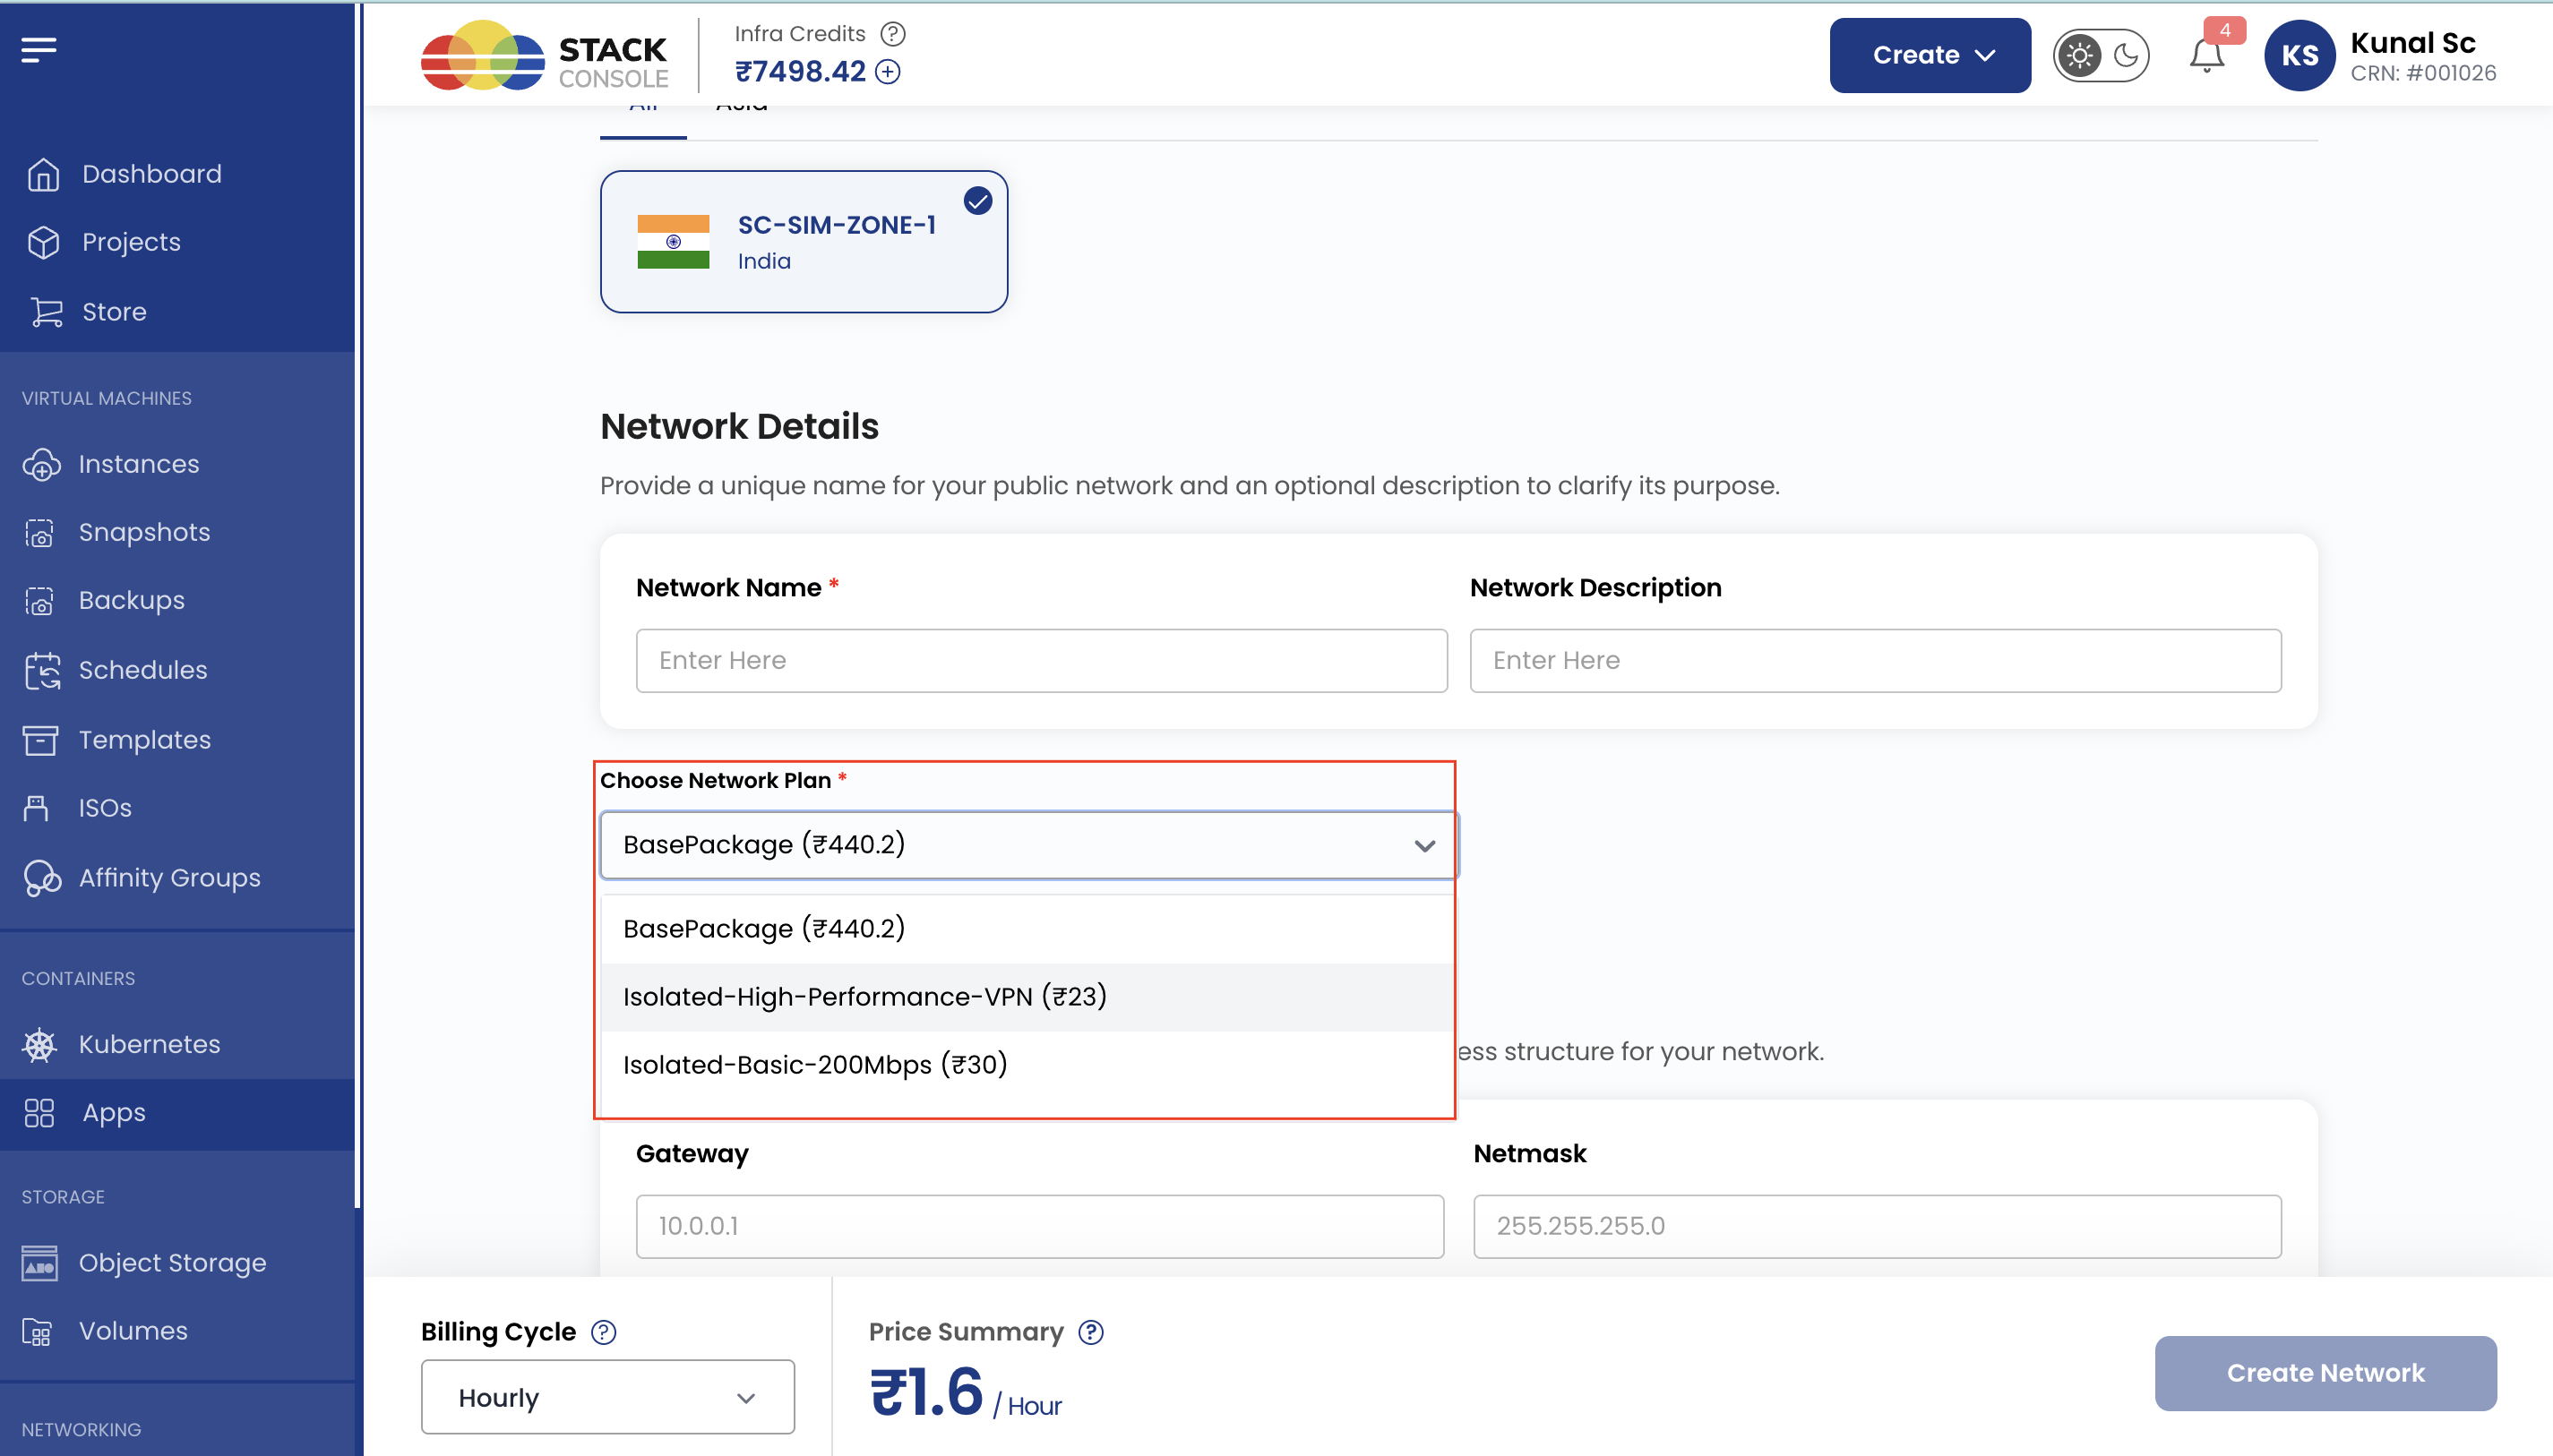Click Infra Credits help question icon
Viewport: 2553px width, 1456px height.
892,34
